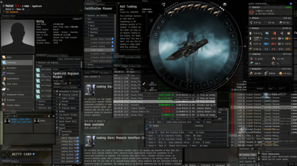Image resolution: width=297 pixels, height=166 pixels.
Task: Click Open Certification Planner button
Action: point(69,59)
